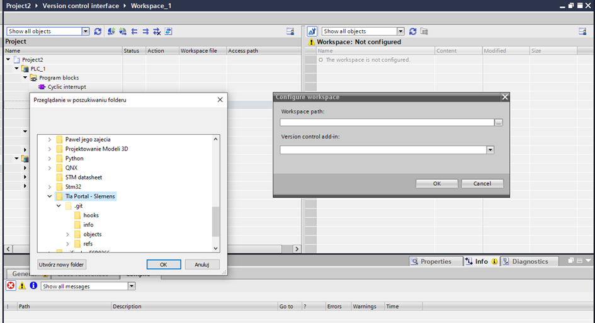Refresh the project pane with the refresh icon
This screenshot has width=595, height=323.
point(98,31)
